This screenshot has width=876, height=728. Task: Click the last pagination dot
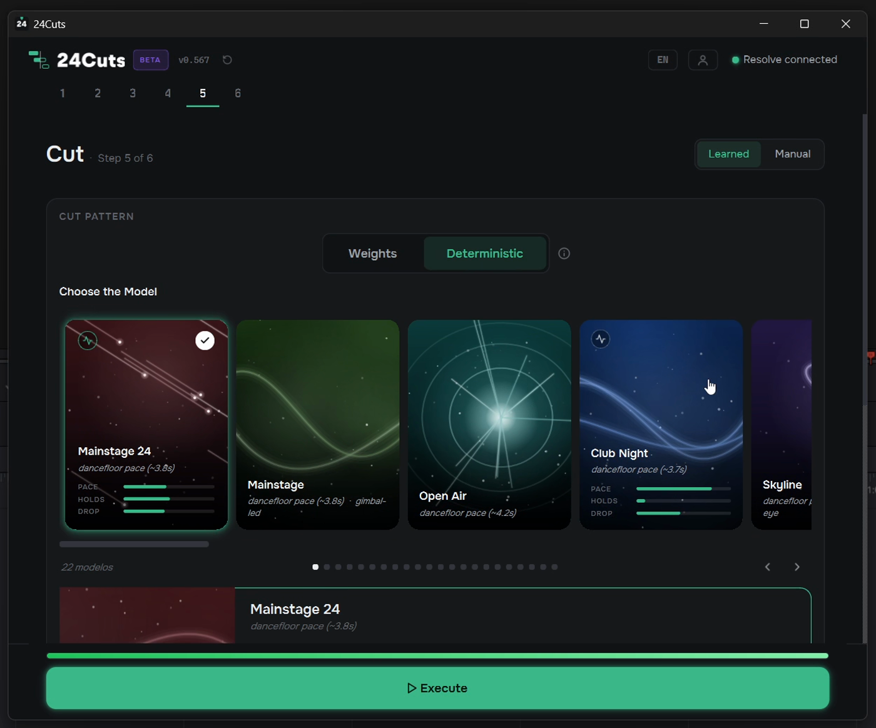[x=554, y=567]
